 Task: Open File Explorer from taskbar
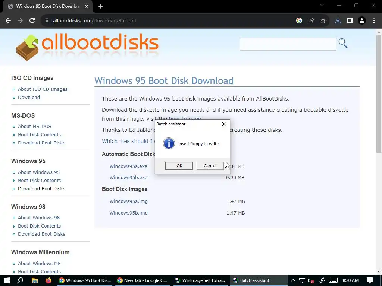tap(35, 280)
